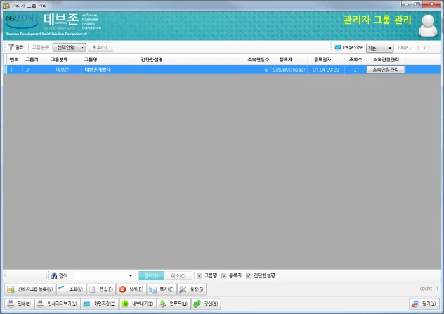Select the 데브존개발자 group name cell

(110, 70)
